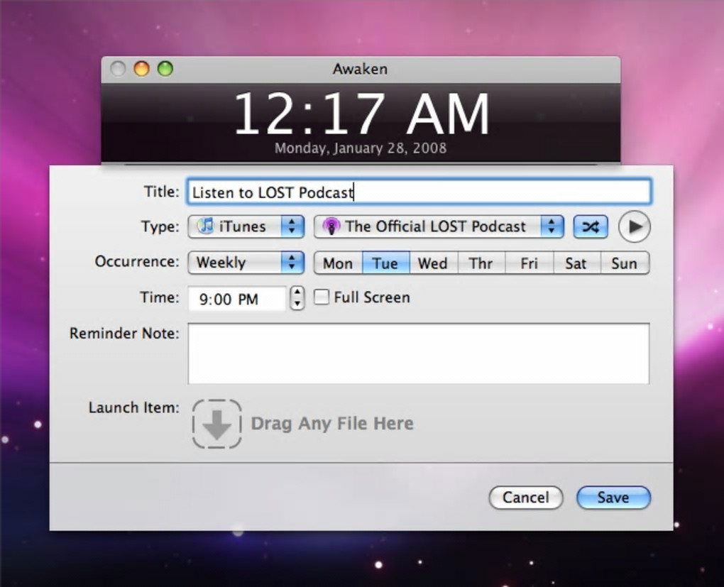Viewport: 724px width, 587px height.
Task: Click the Save button
Action: tap(614, 498)
